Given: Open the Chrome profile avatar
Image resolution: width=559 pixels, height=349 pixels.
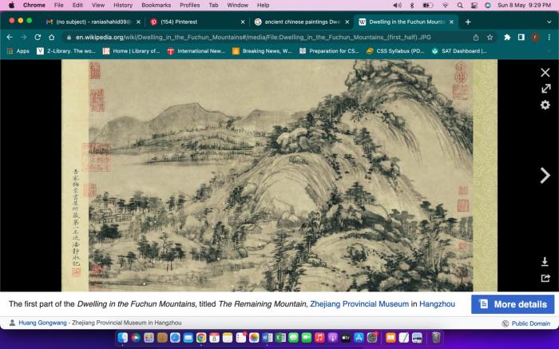Looking at the screenshot, I should [535, 37].
